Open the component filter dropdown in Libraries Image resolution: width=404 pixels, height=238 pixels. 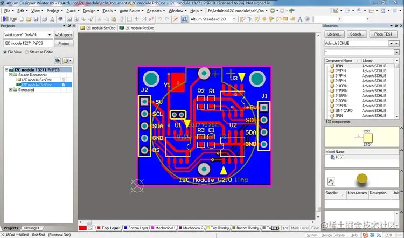pyautogui.click(x=396, y=52)
